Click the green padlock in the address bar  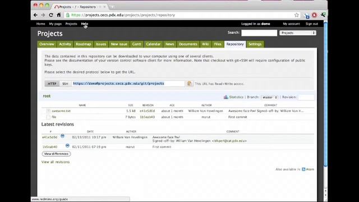[x=67, y=15]
